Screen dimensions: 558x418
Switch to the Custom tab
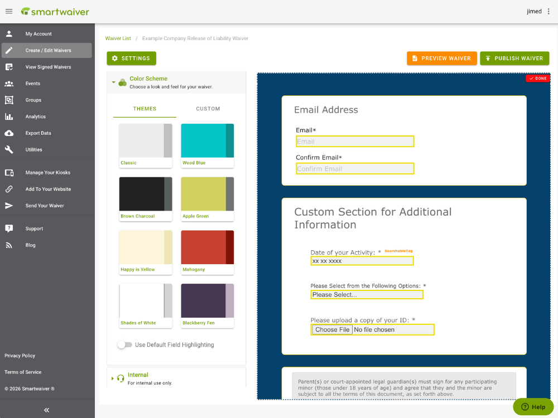click(208, 109)
